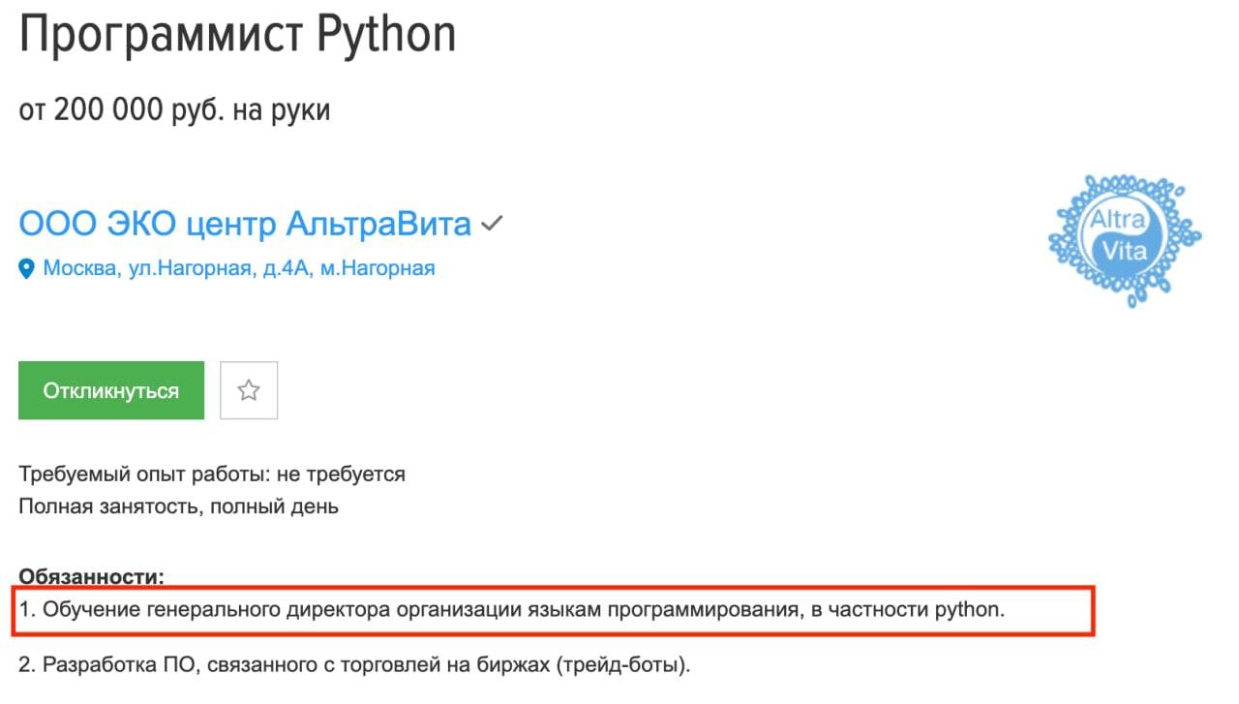
Task: Click the second duty about Разработка ПО
Action: [354, 666]
